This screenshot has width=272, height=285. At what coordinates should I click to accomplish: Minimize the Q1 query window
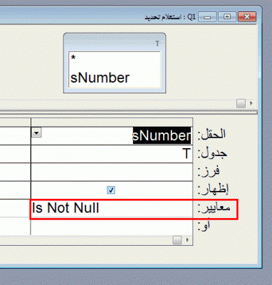(207, 17)
